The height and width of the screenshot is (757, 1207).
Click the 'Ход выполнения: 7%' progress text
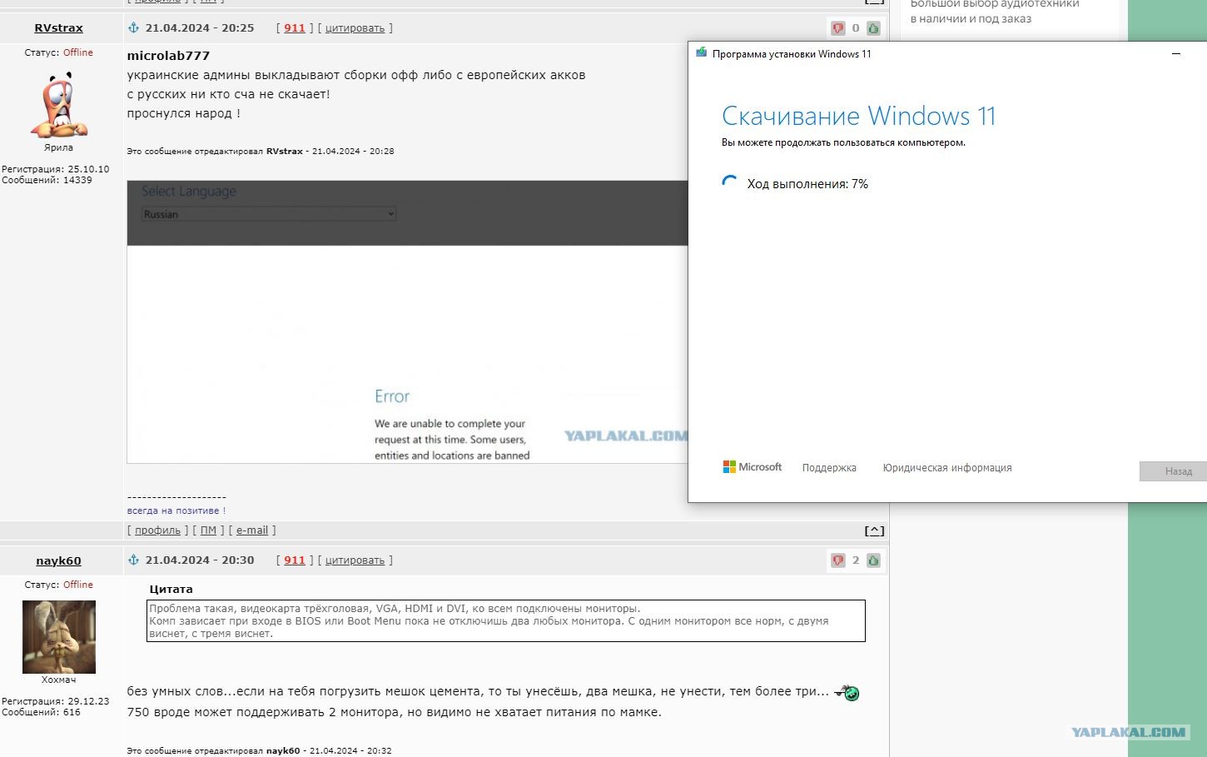pyautogui.click(x=807, y=184)
